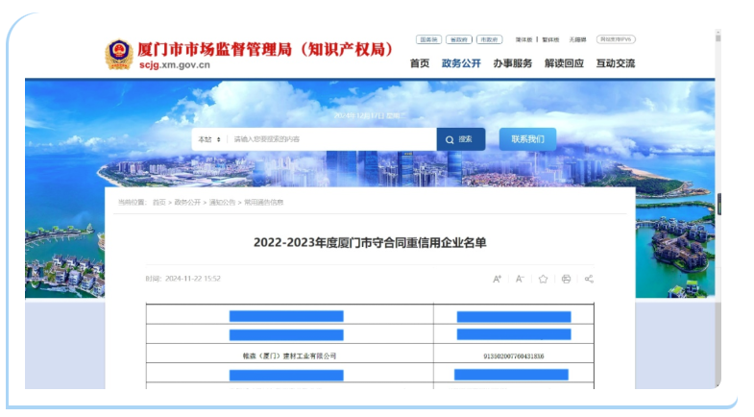Click the national emblem logo in header
754x417 pixels.
[119, 54]
